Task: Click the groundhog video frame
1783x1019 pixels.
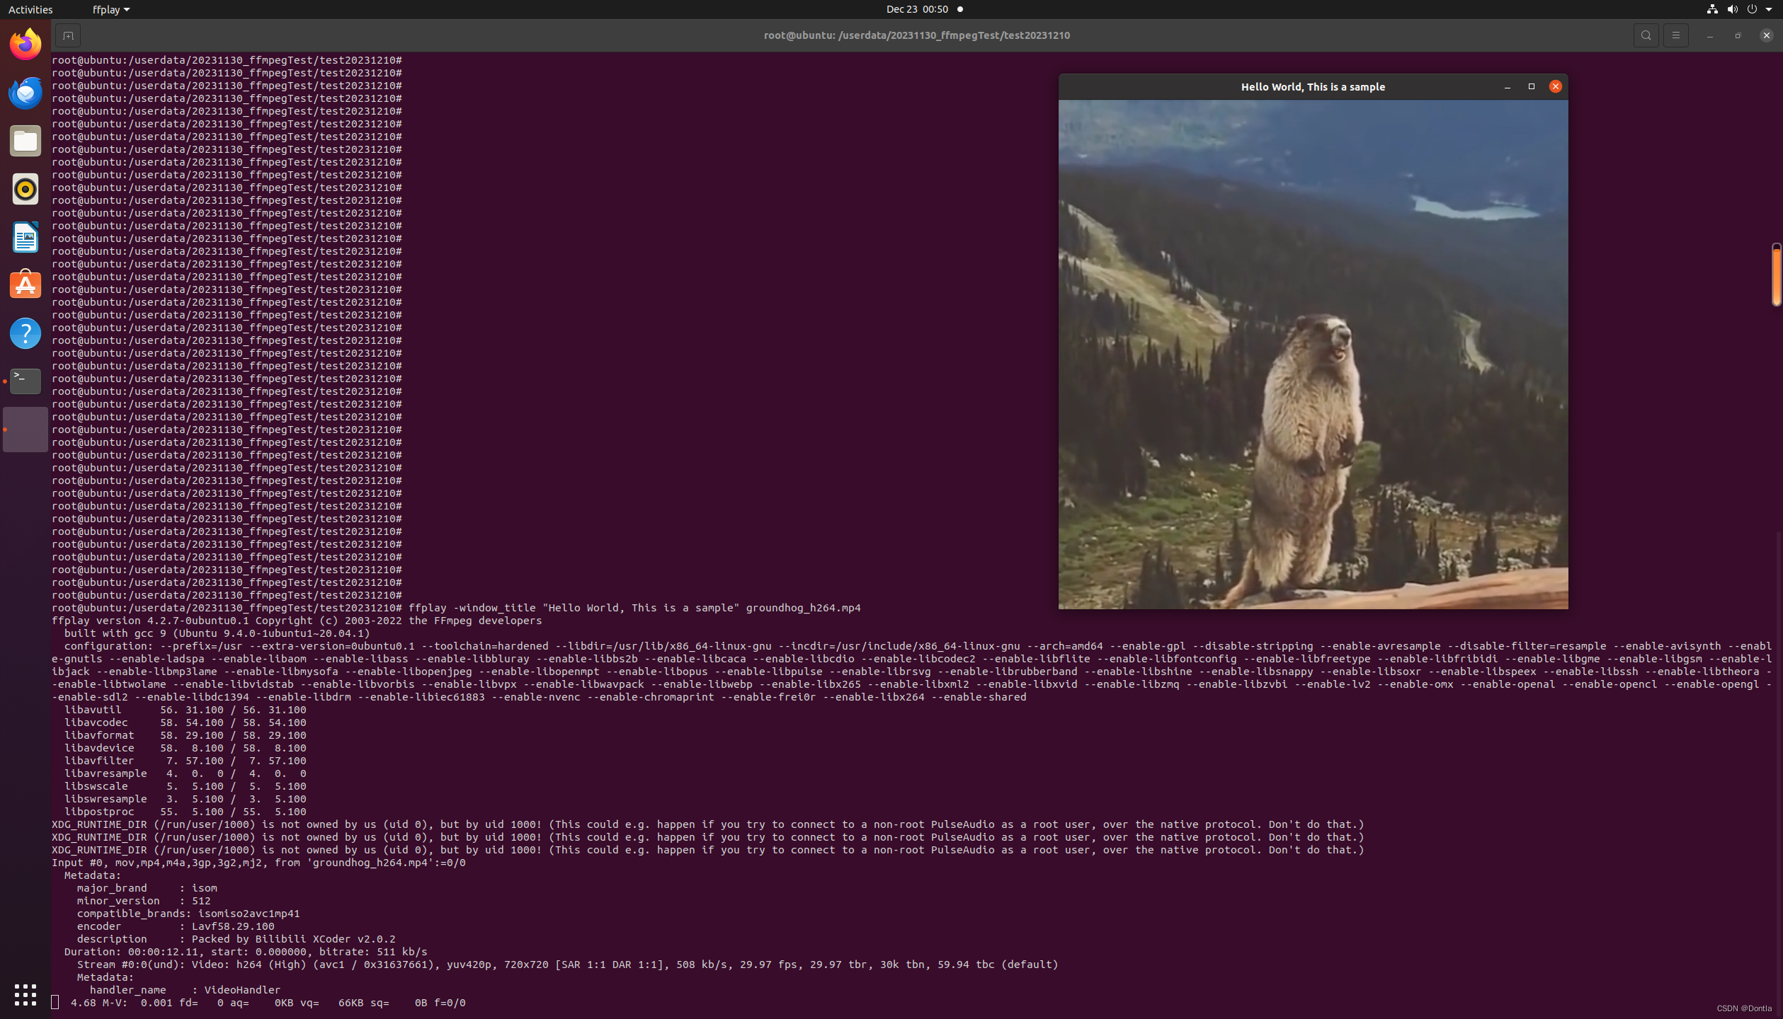Action: [1313, 354]
